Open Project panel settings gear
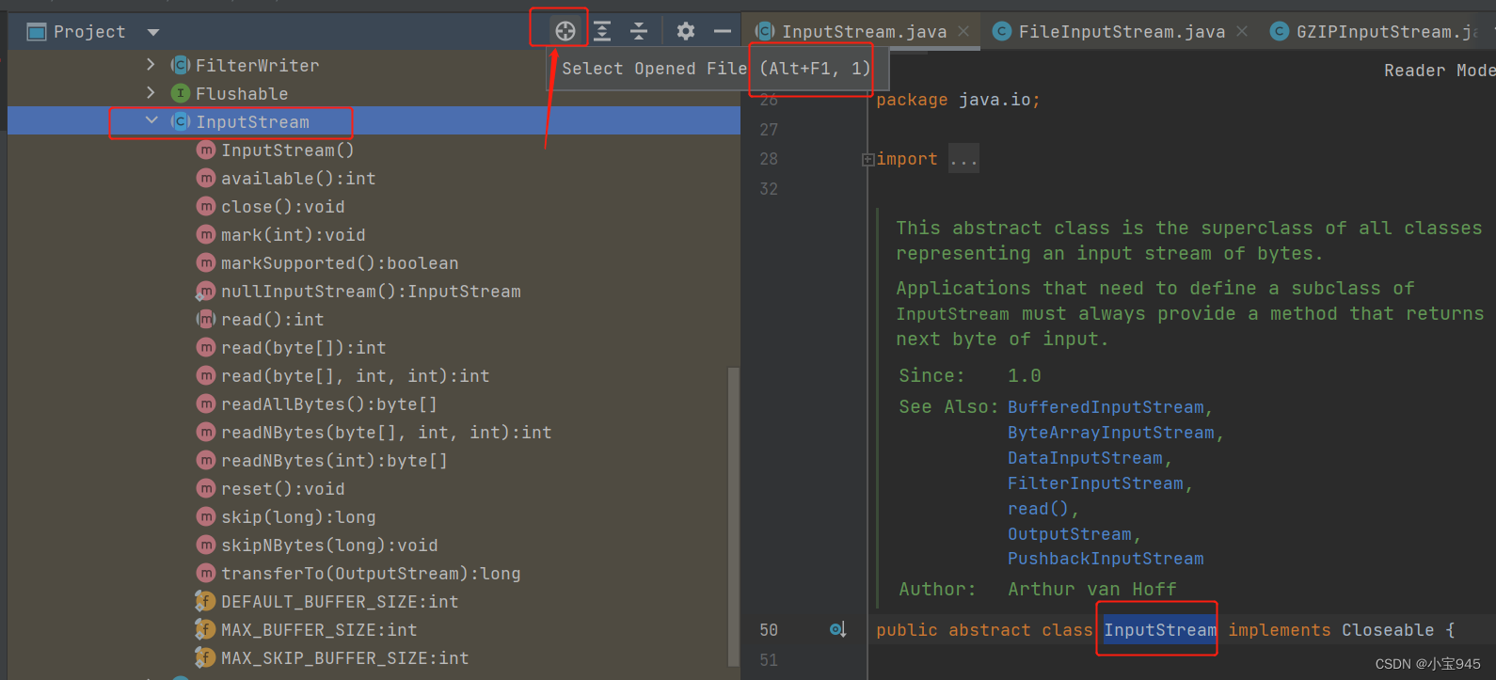Viewport: 1496px width, 680px height. 686,31
